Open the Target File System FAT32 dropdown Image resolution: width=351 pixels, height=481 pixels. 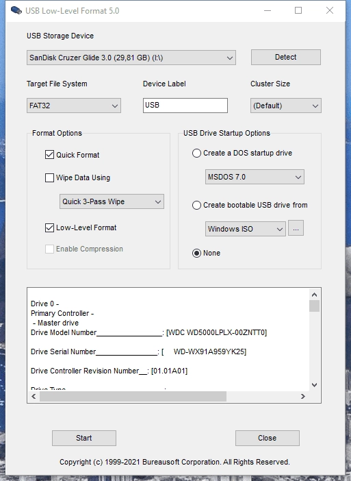point(74,106)
